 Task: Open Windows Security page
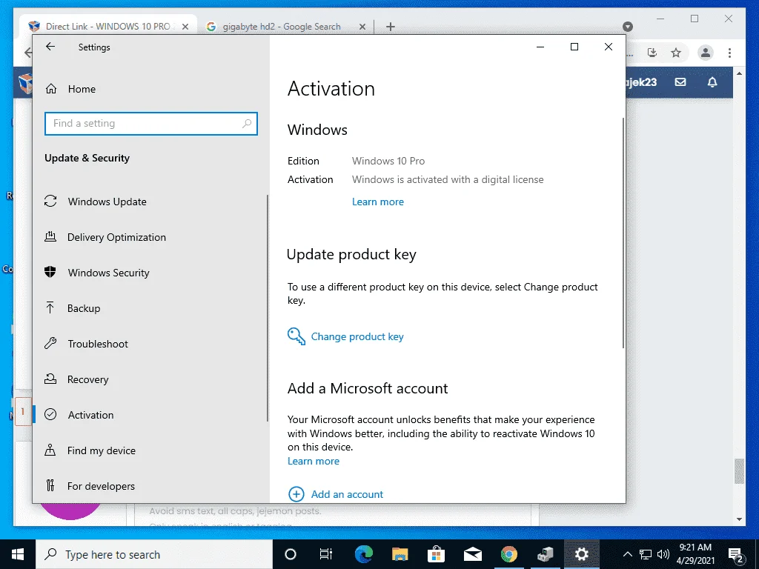[97, 273]
